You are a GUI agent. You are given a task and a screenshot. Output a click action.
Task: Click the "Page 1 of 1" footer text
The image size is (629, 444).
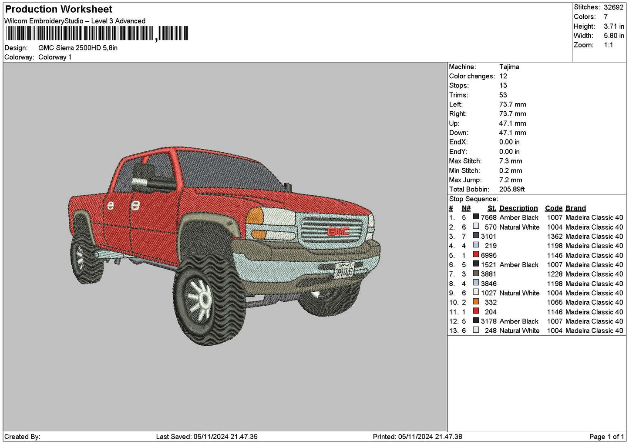coord(606,437)
